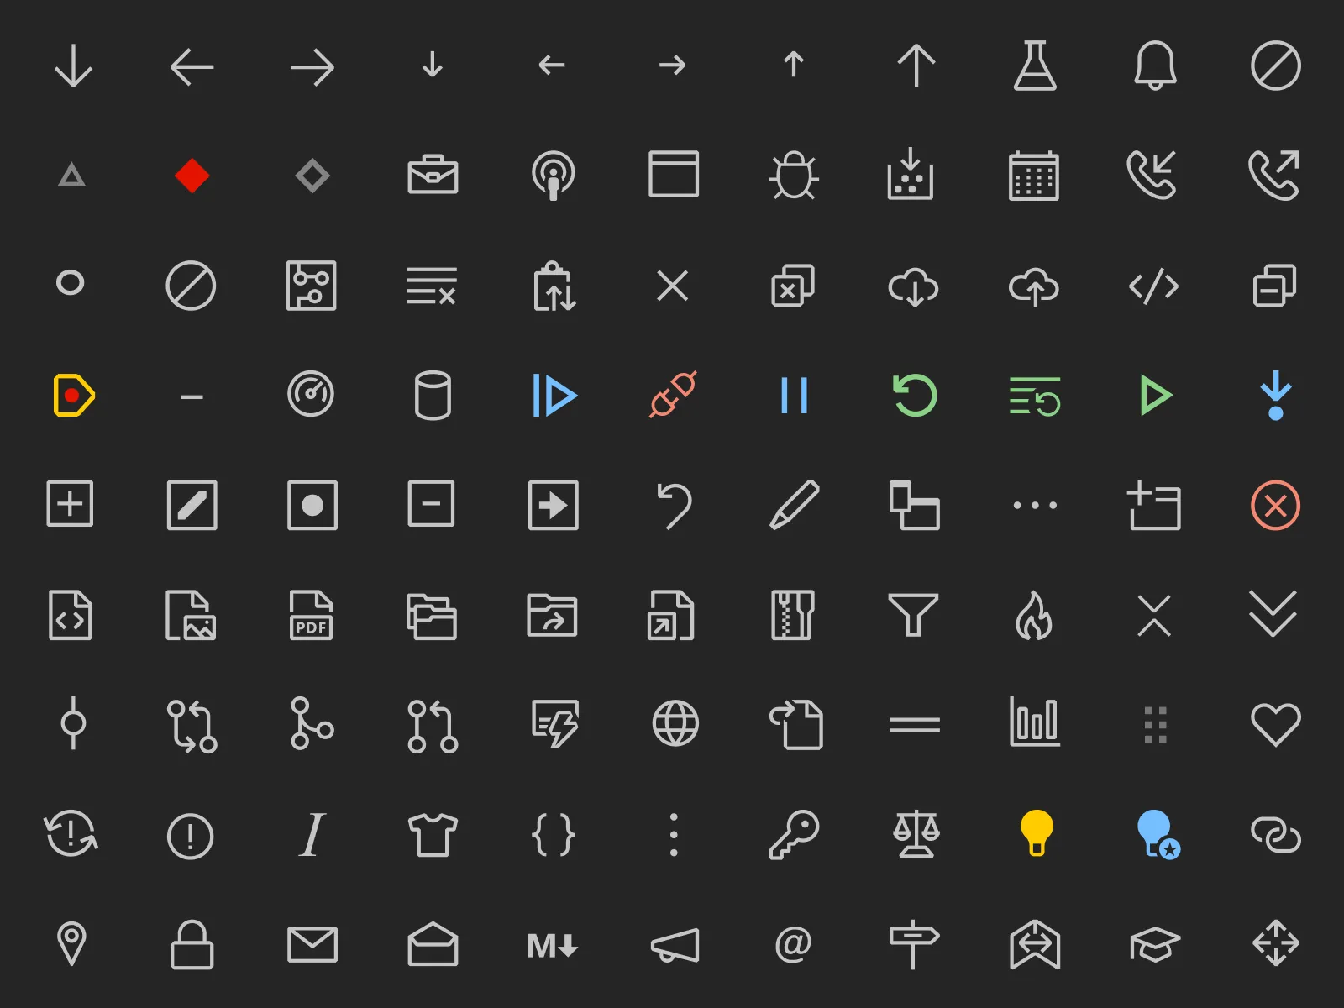Click the cloud download icon

point(914,286)
